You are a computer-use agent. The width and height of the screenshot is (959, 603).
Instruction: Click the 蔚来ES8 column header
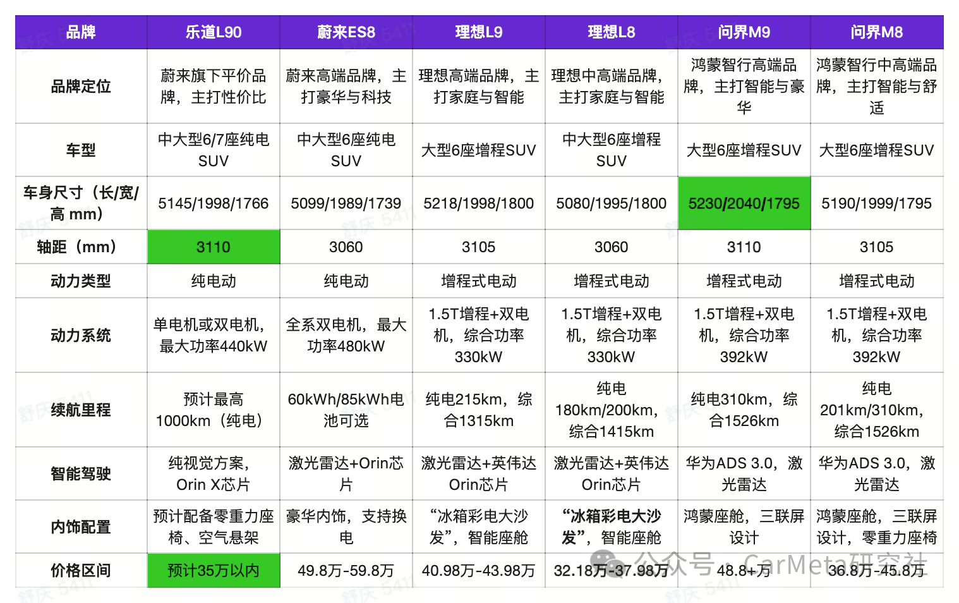tap(346, 32)
